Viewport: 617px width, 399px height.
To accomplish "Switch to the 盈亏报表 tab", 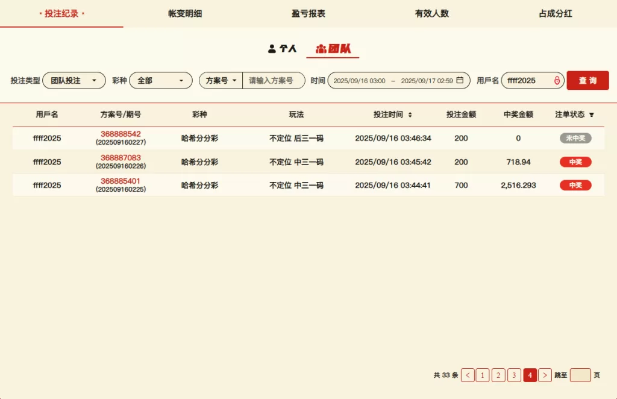I will tap(308, 13).
